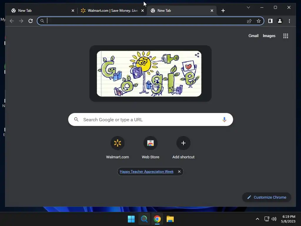Open tab search dropdown arrow
The height and width of the screenshot is (226, 301).
248,7
